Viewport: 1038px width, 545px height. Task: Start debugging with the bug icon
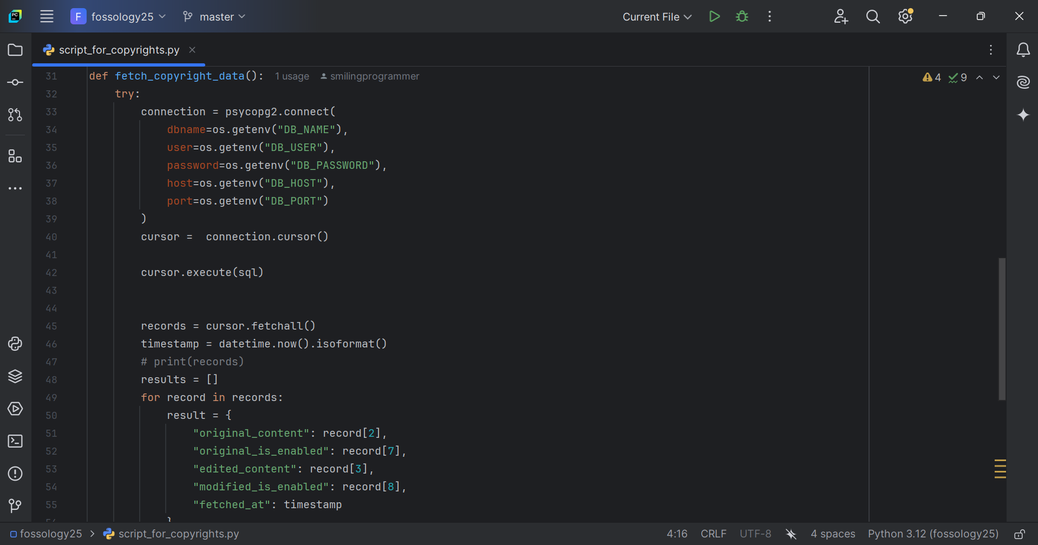tap(742, 16)
